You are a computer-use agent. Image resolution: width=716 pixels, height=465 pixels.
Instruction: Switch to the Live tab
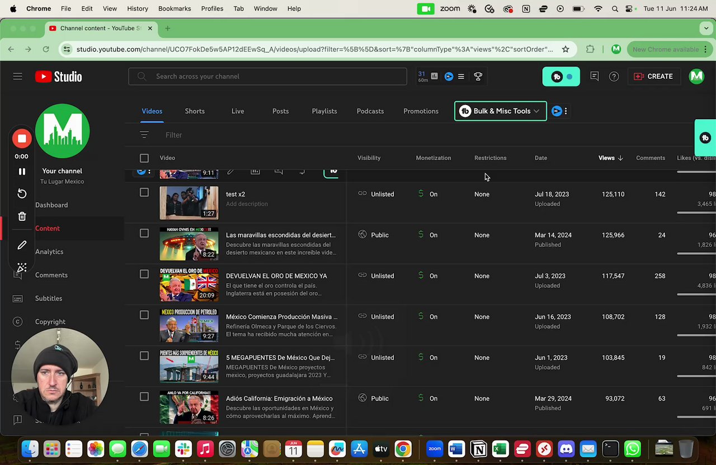pos(238,111)
